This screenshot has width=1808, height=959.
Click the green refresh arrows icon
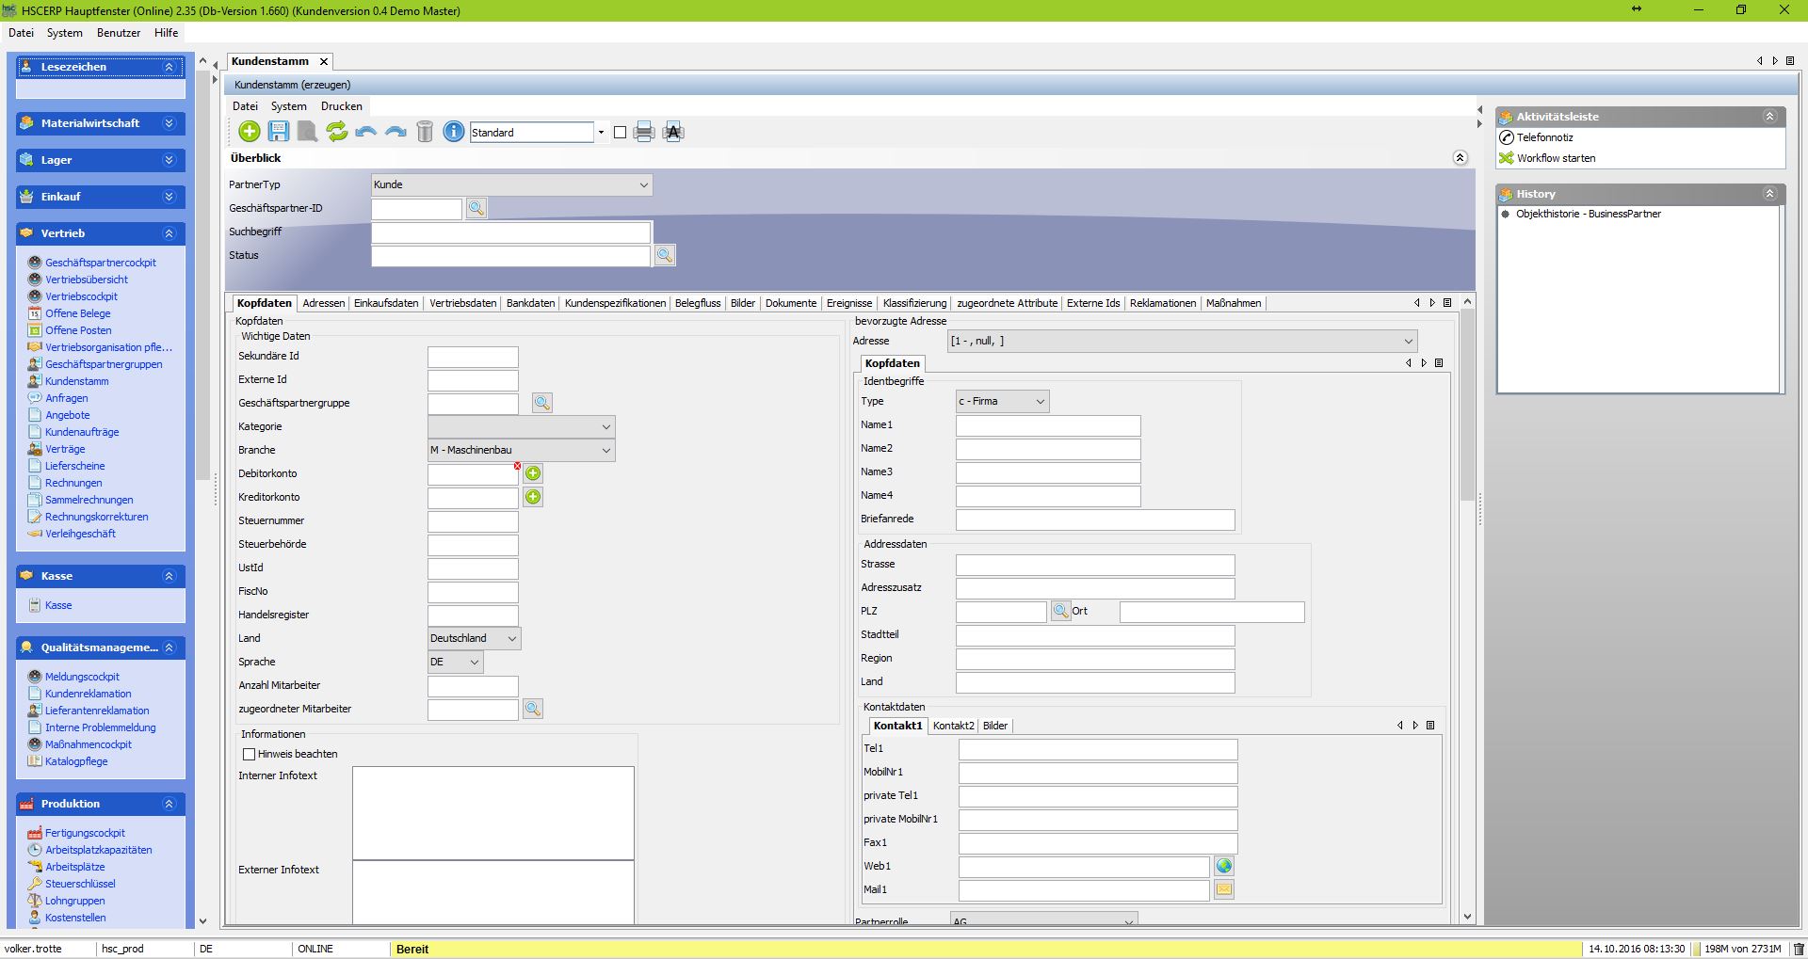point(336,132)
